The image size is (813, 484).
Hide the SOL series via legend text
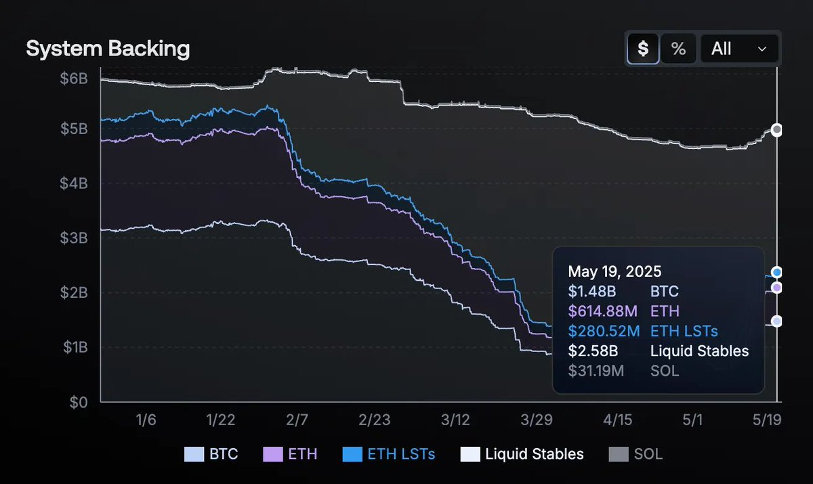(648, 454)
